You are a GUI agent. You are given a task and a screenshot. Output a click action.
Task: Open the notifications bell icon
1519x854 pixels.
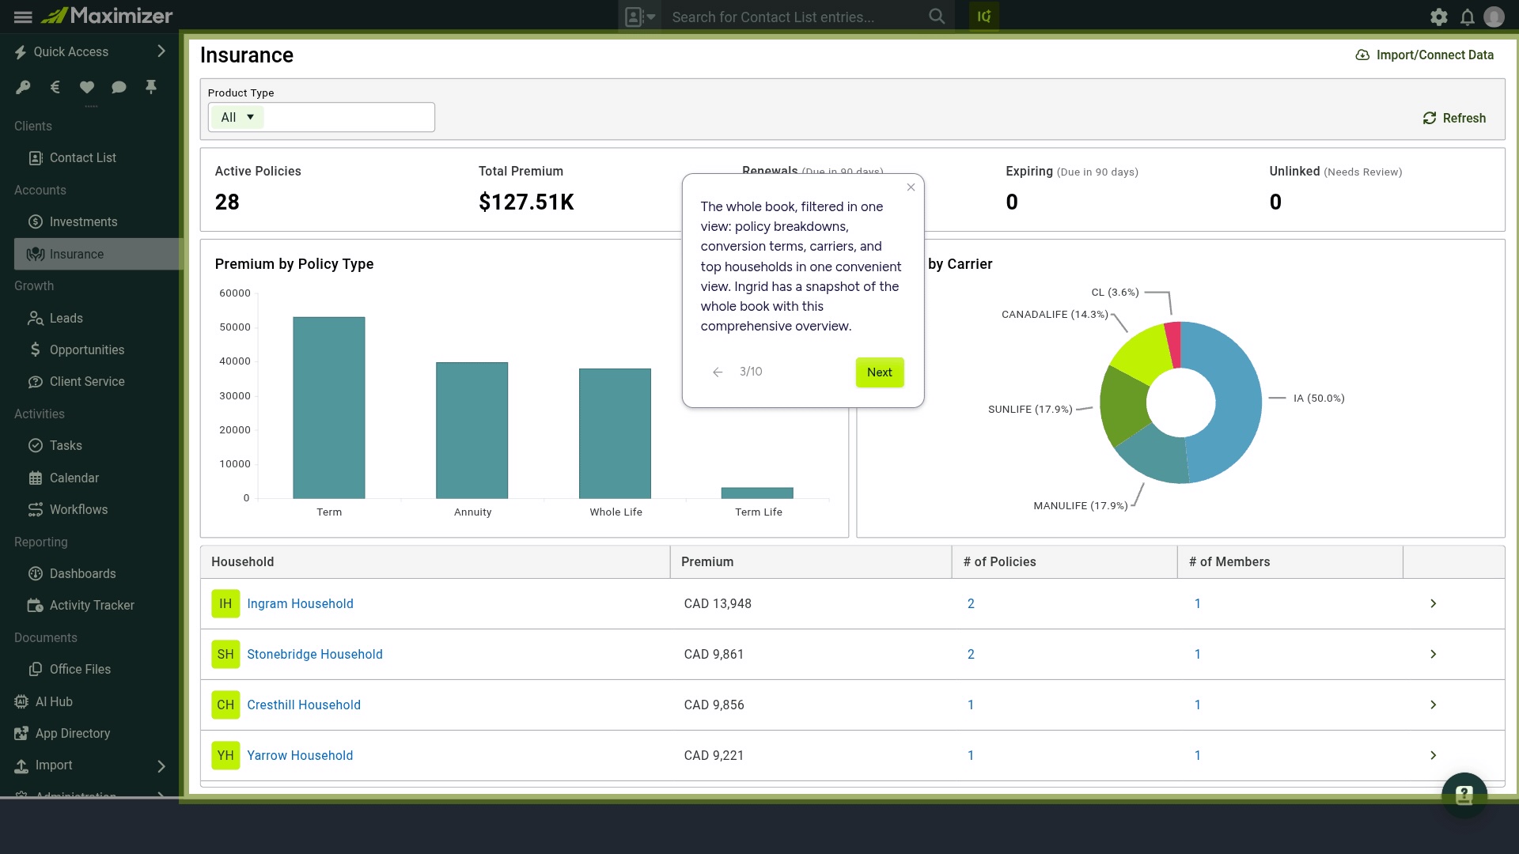[1467, 17]
